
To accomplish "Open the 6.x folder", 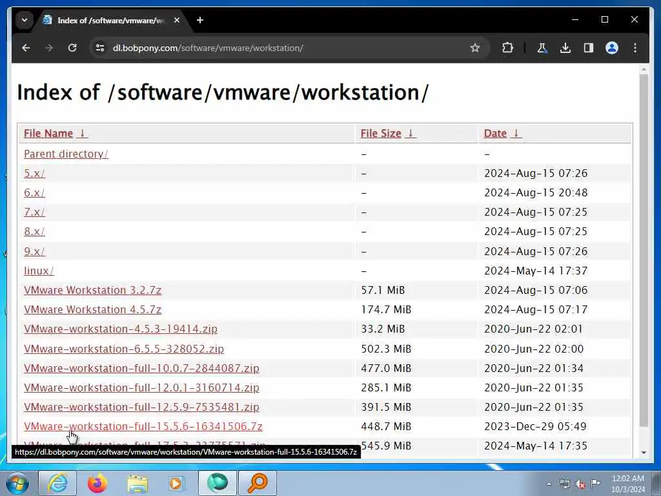I will click(x=34, y=192).
